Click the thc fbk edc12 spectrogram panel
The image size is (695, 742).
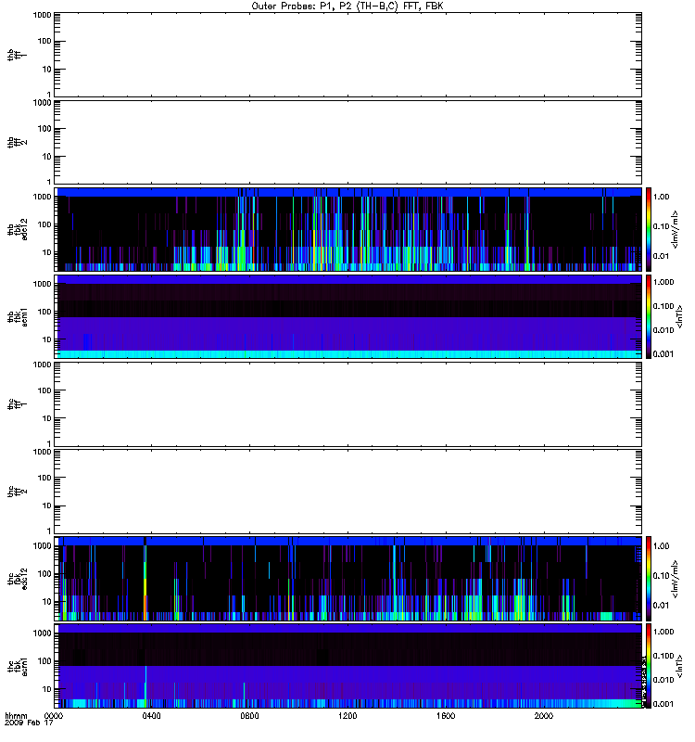click(348, 579)
